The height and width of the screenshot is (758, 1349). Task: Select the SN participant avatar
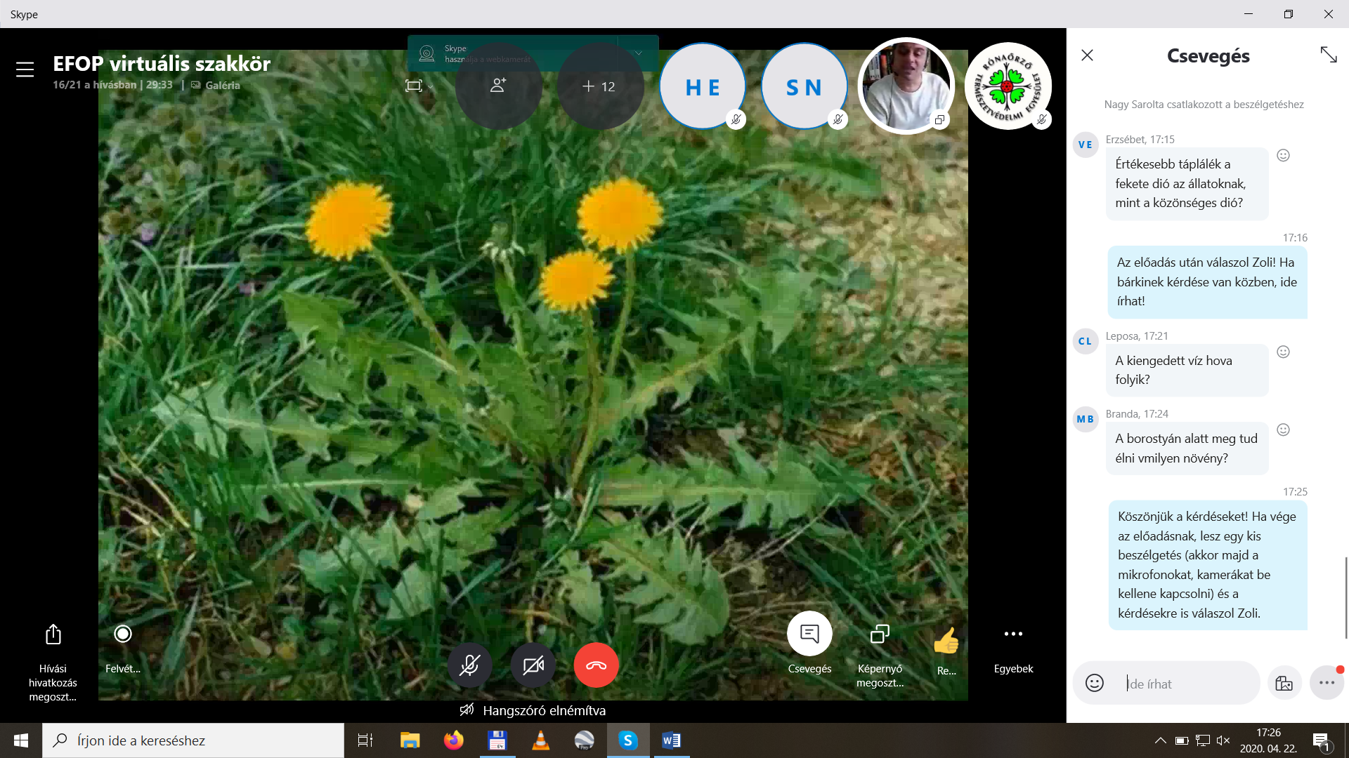pyautogui.click(x=804, y=86)
